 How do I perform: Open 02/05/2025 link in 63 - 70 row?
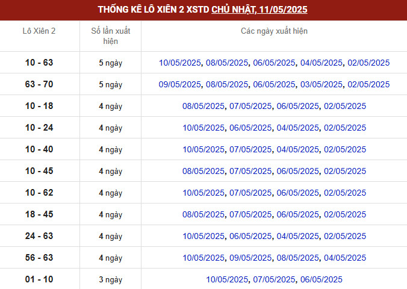tap(368, 84)
